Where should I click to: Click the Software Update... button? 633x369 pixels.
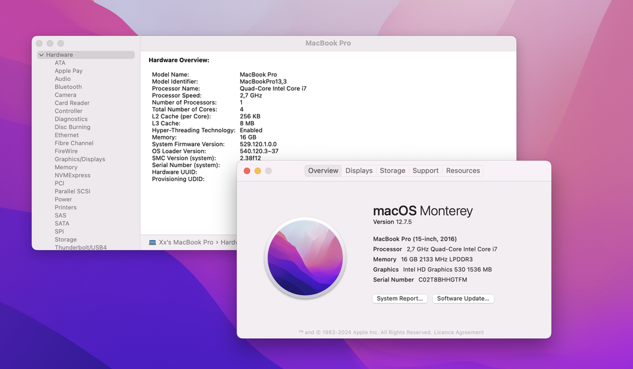[x=463, y=299]
